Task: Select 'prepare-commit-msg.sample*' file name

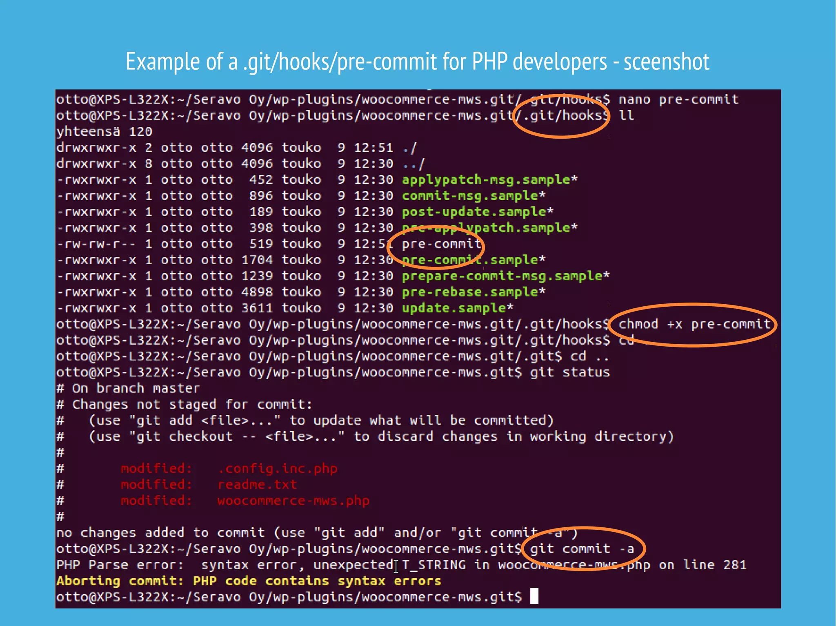Action: coord(506,276)
